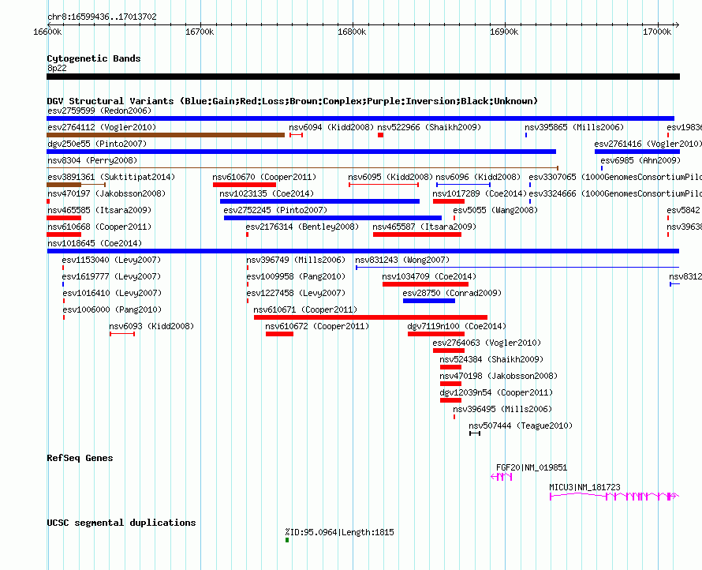Select the esv2761416 (Vogler2010) label
Screen dimensions: 702x570
click(648, 144)
